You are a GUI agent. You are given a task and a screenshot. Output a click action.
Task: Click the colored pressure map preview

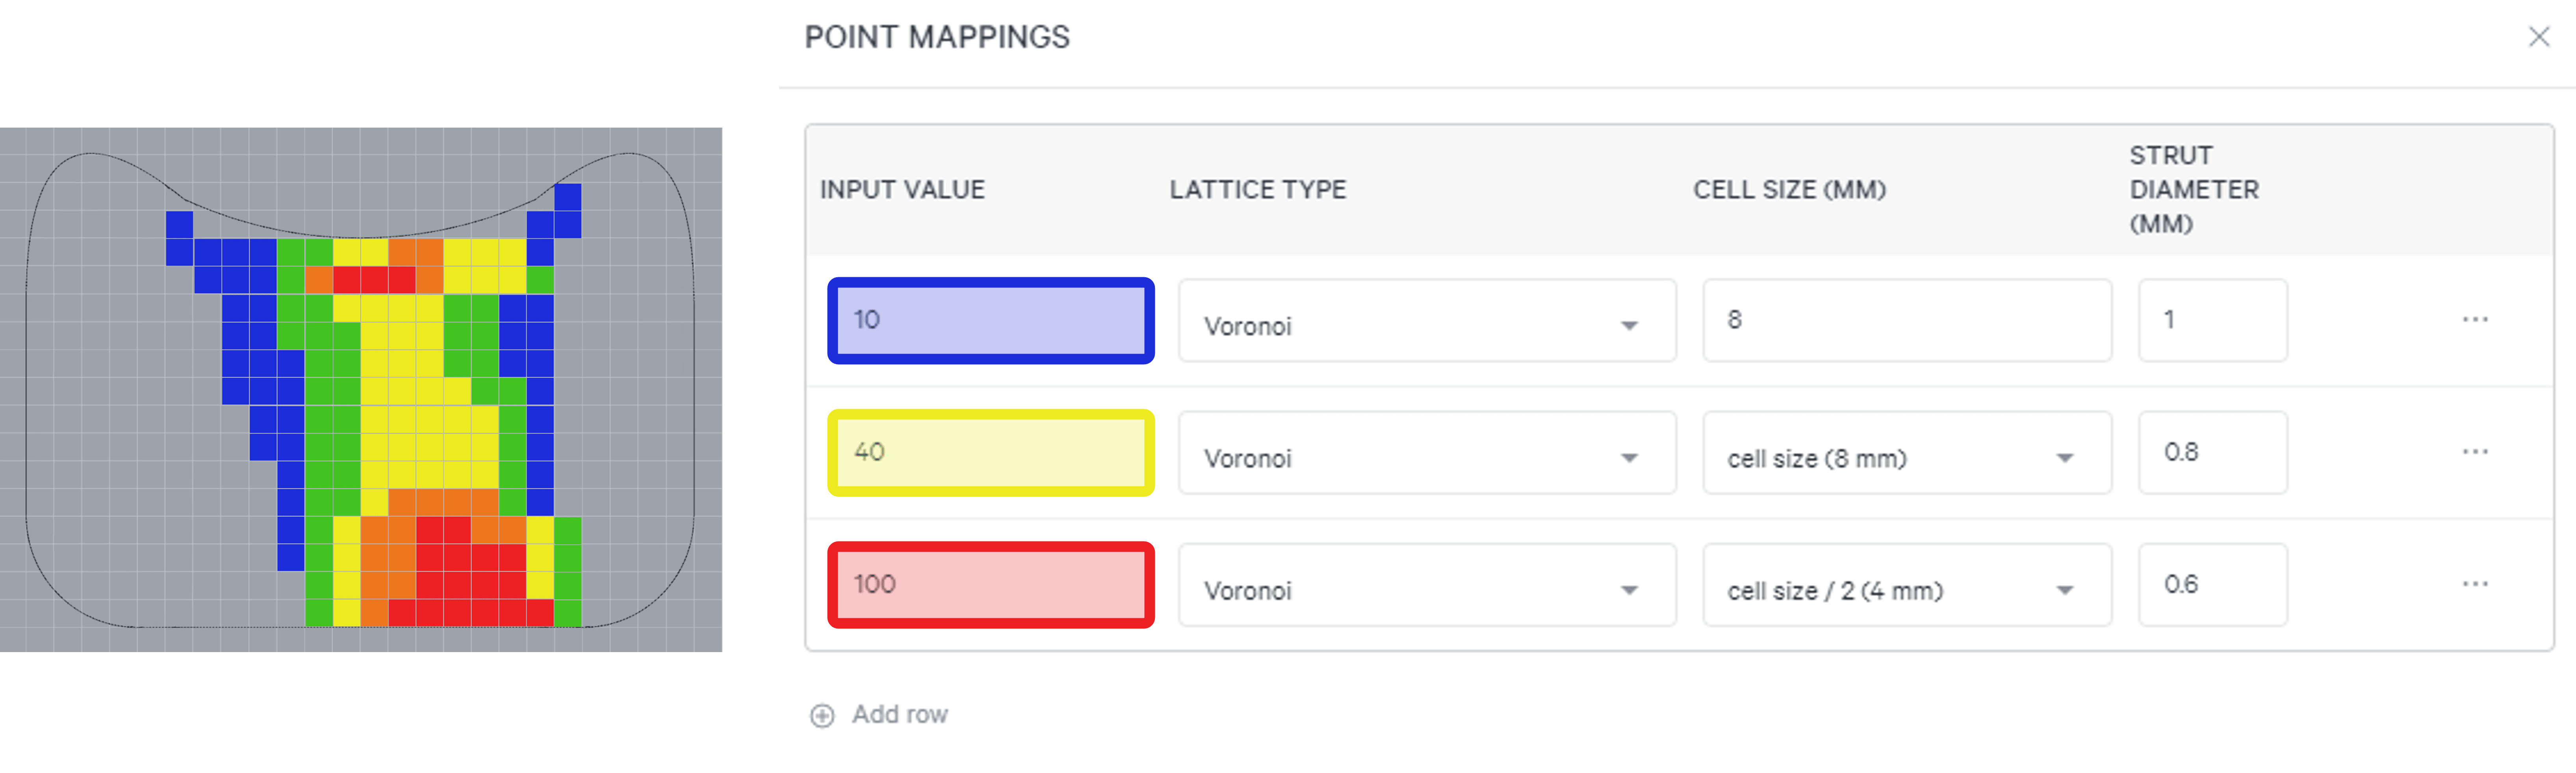(361, 389)
